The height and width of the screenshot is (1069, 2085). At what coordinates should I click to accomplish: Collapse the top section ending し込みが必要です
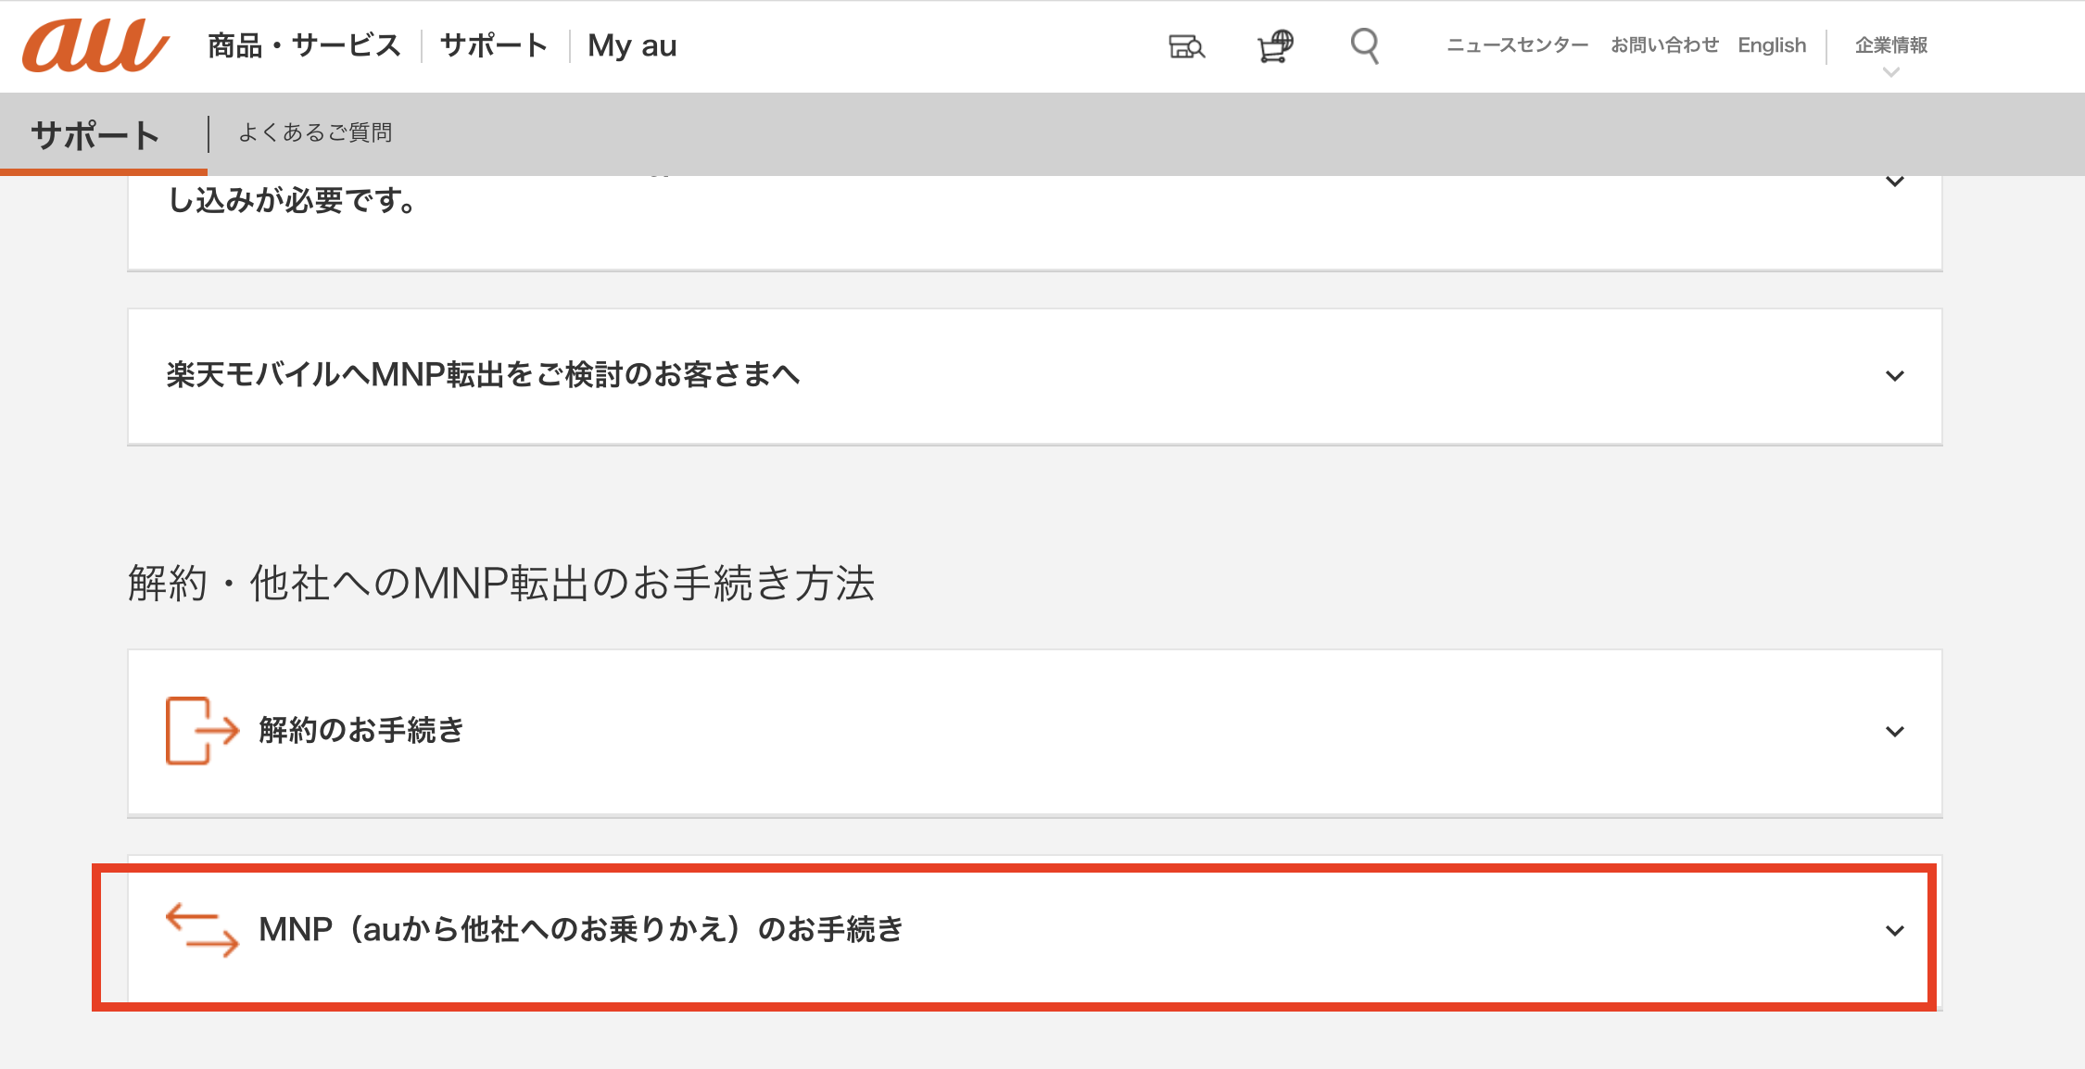tap(1895, 182)
